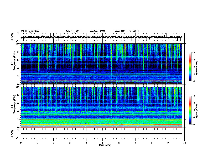208x160 pixels.
Task: Select the "Time (min)" x-axis label
Action: [x=105, y=145]
